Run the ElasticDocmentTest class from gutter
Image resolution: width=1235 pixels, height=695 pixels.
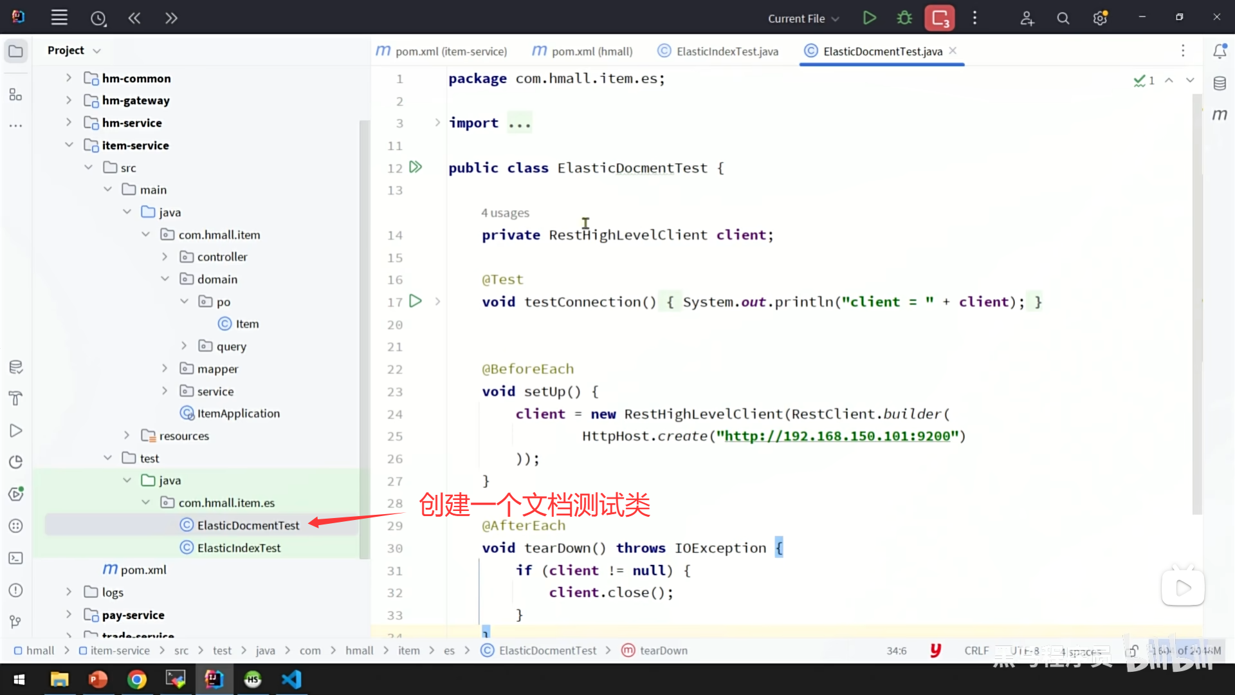click(x=416, y=167)
